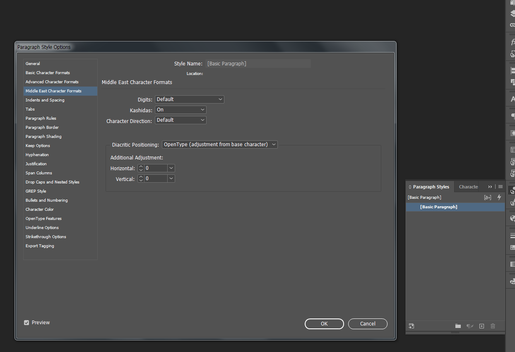This screenshot has width=515, height=352.
Task: Click the double-arrow overflow icon beside panel tabs
Action: [490, 187]
